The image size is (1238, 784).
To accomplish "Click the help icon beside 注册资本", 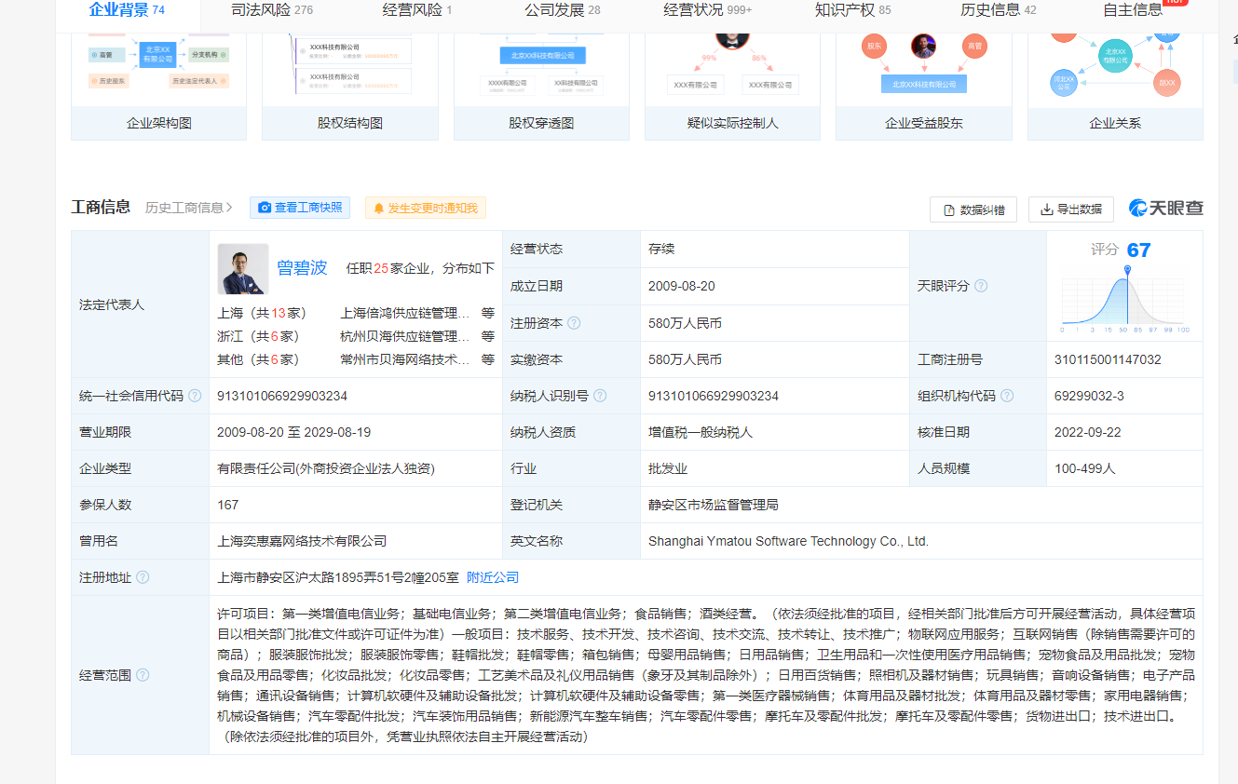I will pyautogui.click(x=574, y=323).
